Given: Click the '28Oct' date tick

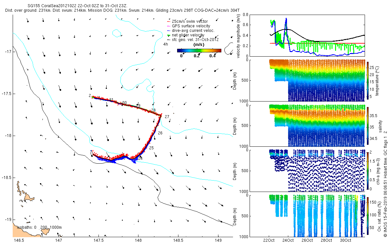Looking at the screenshot, I should tap(326, 241).
